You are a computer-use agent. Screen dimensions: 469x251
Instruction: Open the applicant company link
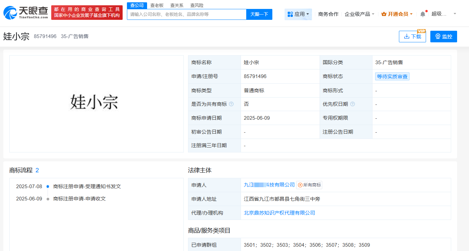[269, 185]
